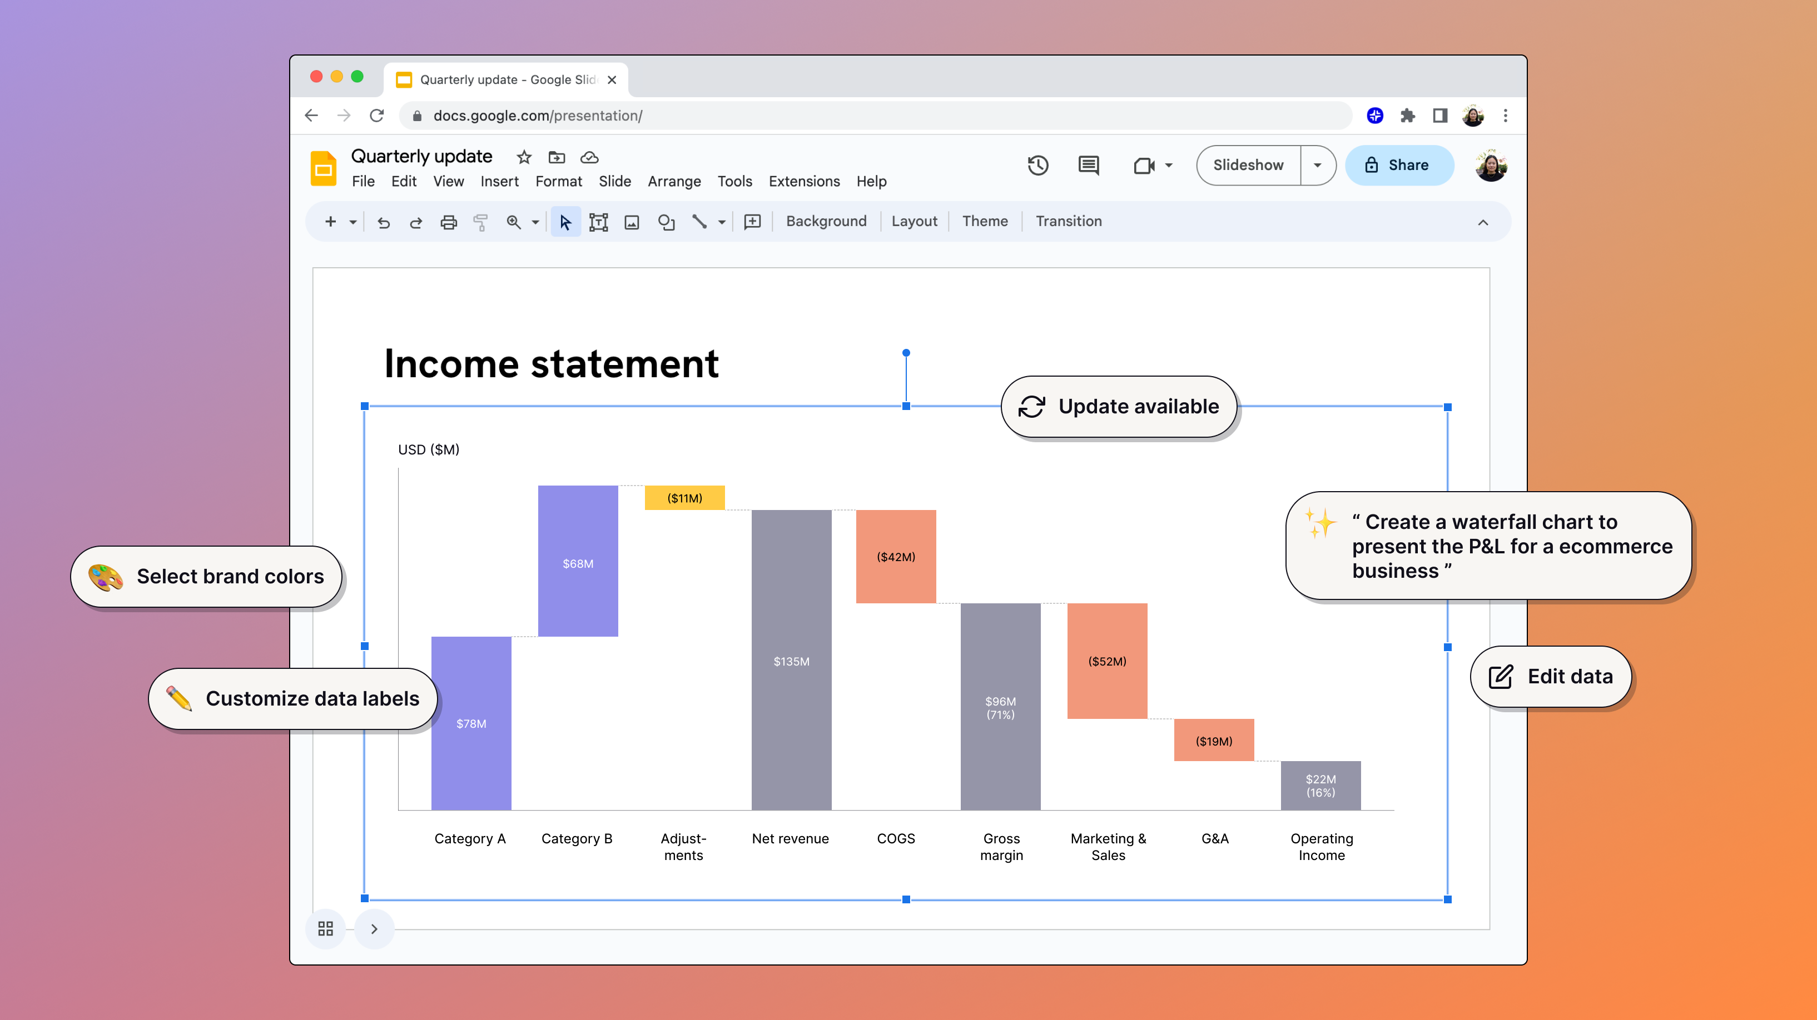Open the Insert menu

click(499, 182)
